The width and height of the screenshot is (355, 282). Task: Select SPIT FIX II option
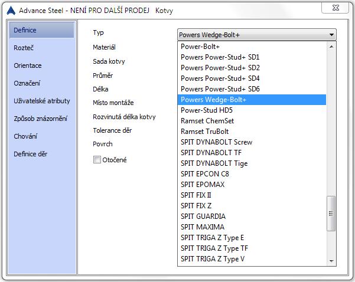coord(252,195)
